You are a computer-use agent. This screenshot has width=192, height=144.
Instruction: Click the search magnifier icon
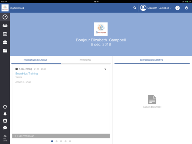pyautogui.click(x=135, y=8)
